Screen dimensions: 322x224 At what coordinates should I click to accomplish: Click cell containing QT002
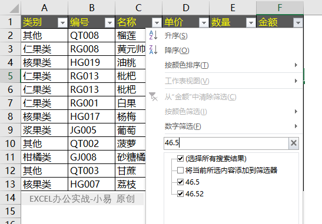[x=92, y=144]
